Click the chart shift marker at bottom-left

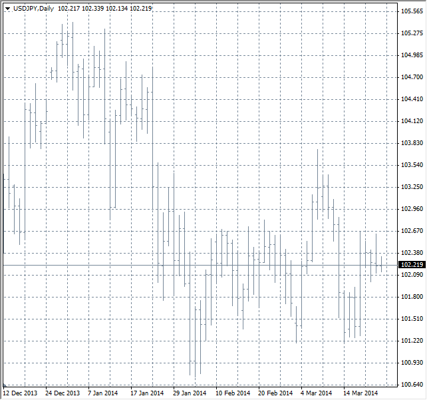click(x=5, y=386)
